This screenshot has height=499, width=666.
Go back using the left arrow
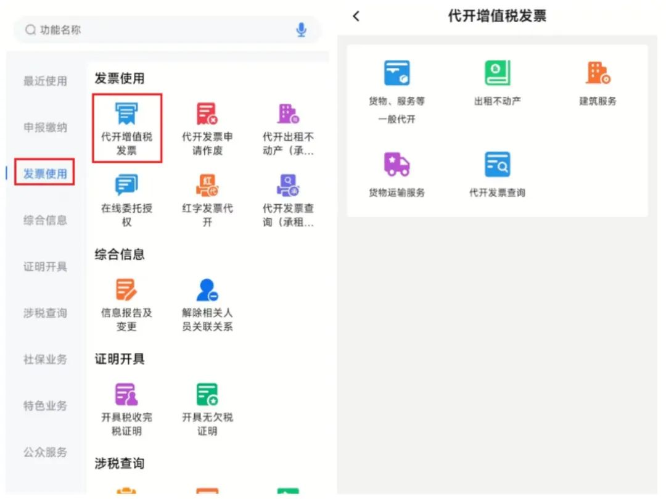tap(356, 16)
